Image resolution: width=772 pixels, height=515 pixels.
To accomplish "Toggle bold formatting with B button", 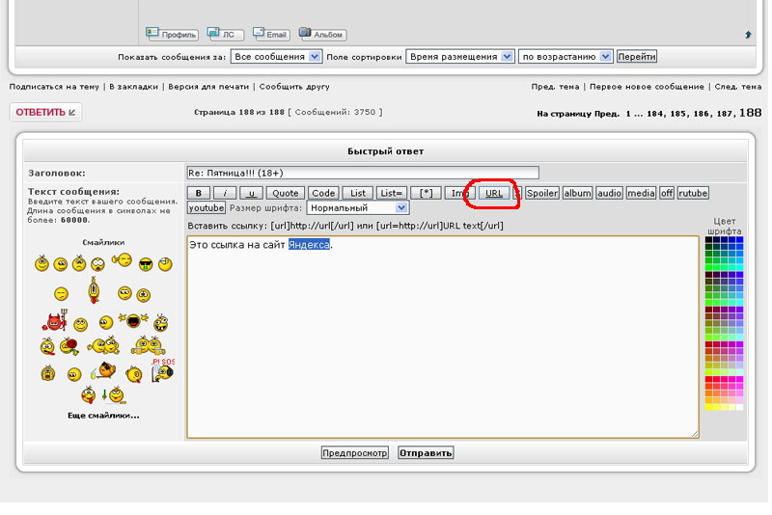I will tap(197, 193).
